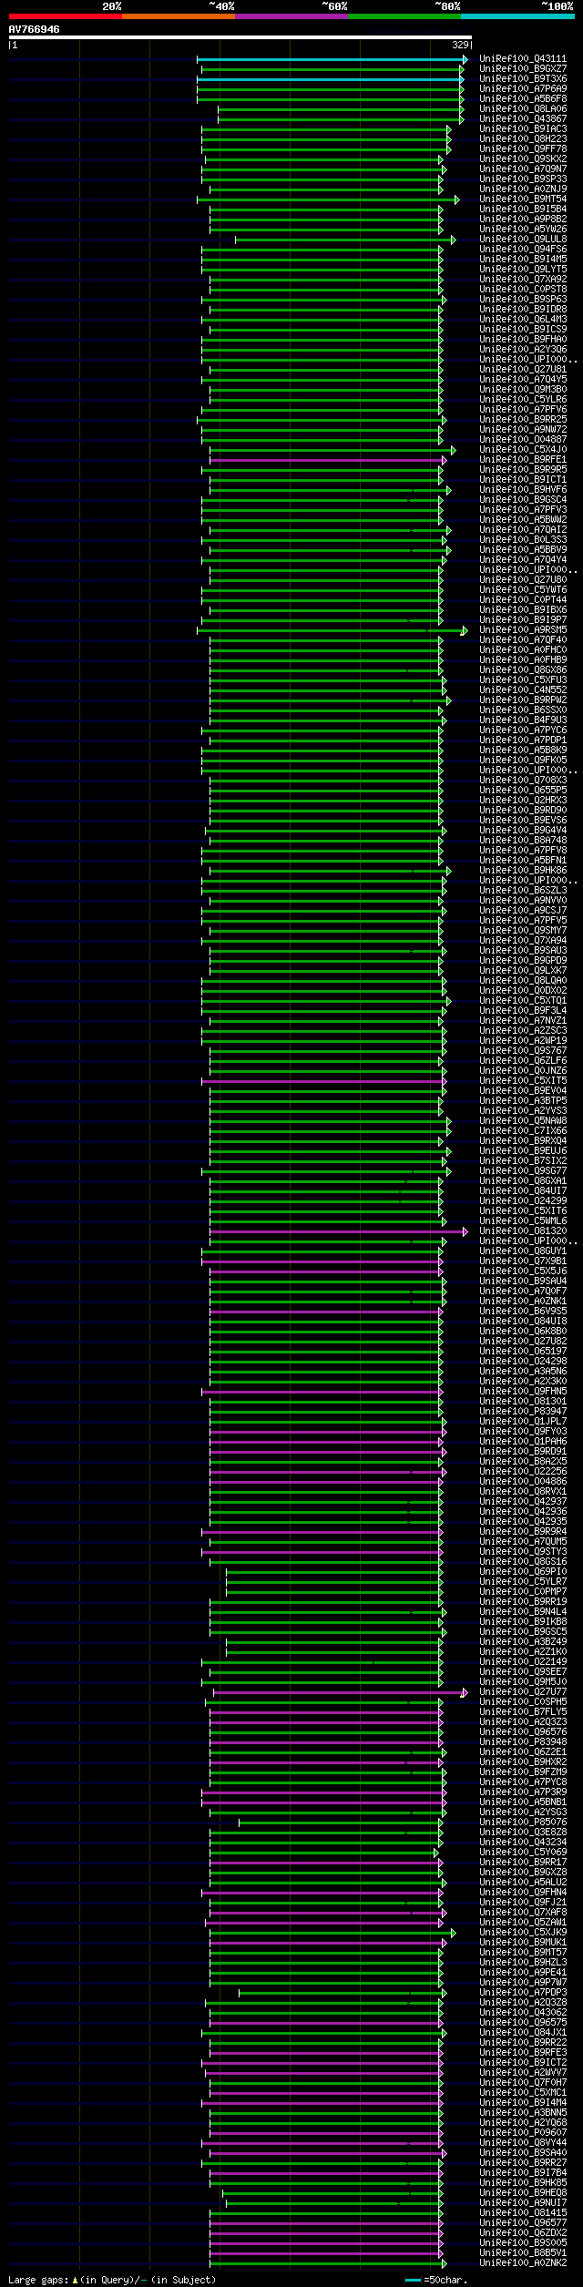Select the UniRef100_B9RD91 label

523,1452
